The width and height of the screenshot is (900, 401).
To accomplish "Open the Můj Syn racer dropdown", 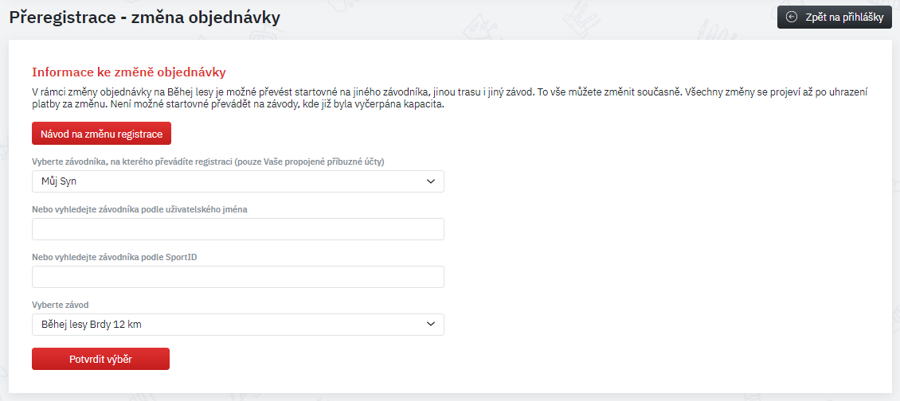I will (x=238, y=181).
